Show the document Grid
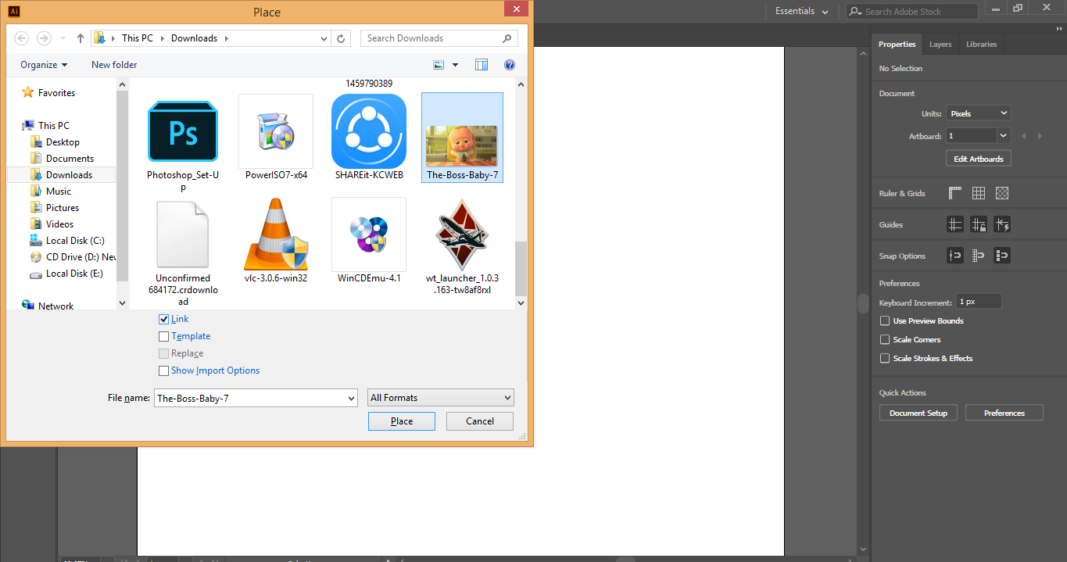Viewport: 1067px width, 562px height. pos(978,192)
